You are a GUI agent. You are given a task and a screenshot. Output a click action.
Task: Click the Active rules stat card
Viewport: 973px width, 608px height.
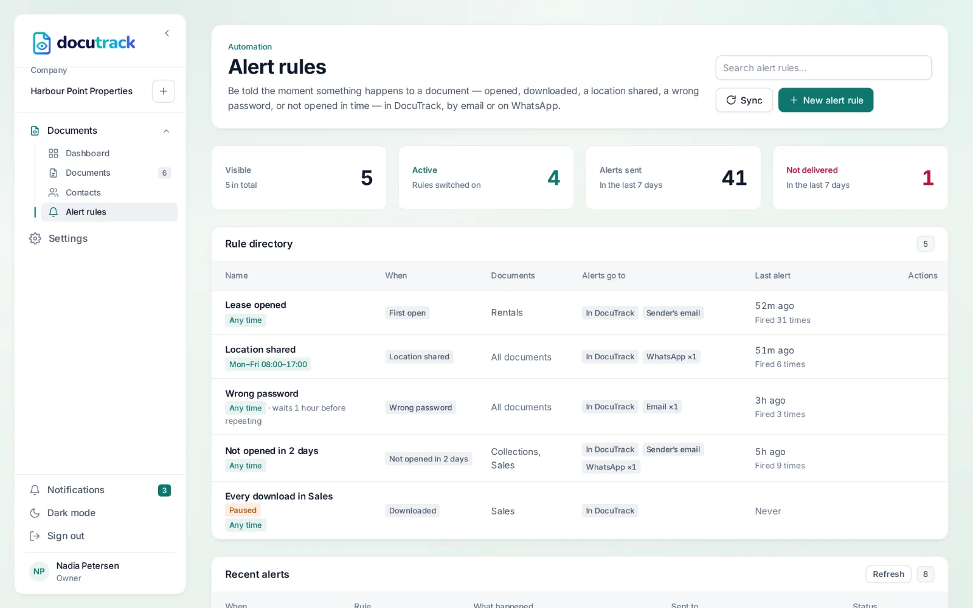click(x=486, y=178)
